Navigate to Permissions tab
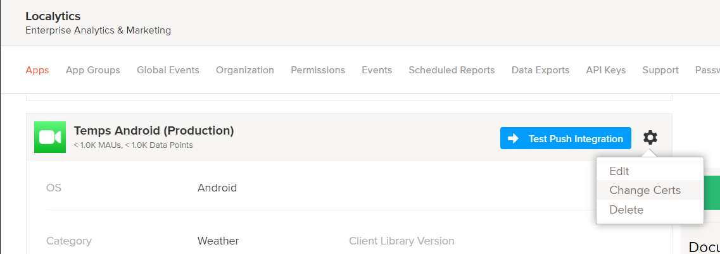Viewport: 720px width, 254px height. click(x=318, y=70)
